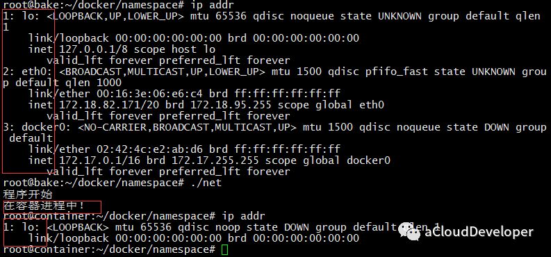This screenshot has width=551, height=257.
Task: Click the docker0 interface name
Action: pyautogui.click(x=40, y=126)
